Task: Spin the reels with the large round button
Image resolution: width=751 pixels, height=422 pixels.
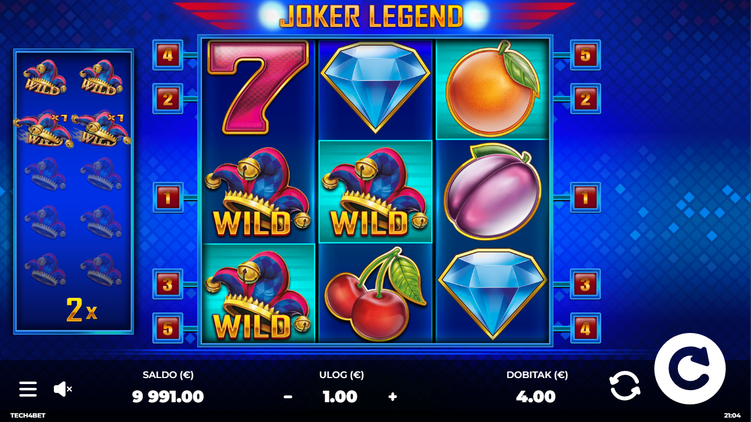Action: point(690,369)
